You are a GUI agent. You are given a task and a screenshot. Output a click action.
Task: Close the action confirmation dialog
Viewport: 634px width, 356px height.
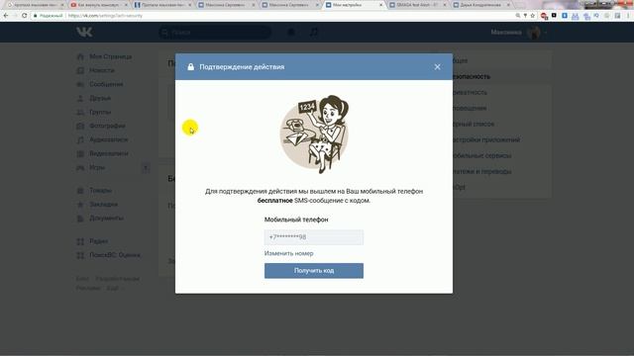point(437,67)
